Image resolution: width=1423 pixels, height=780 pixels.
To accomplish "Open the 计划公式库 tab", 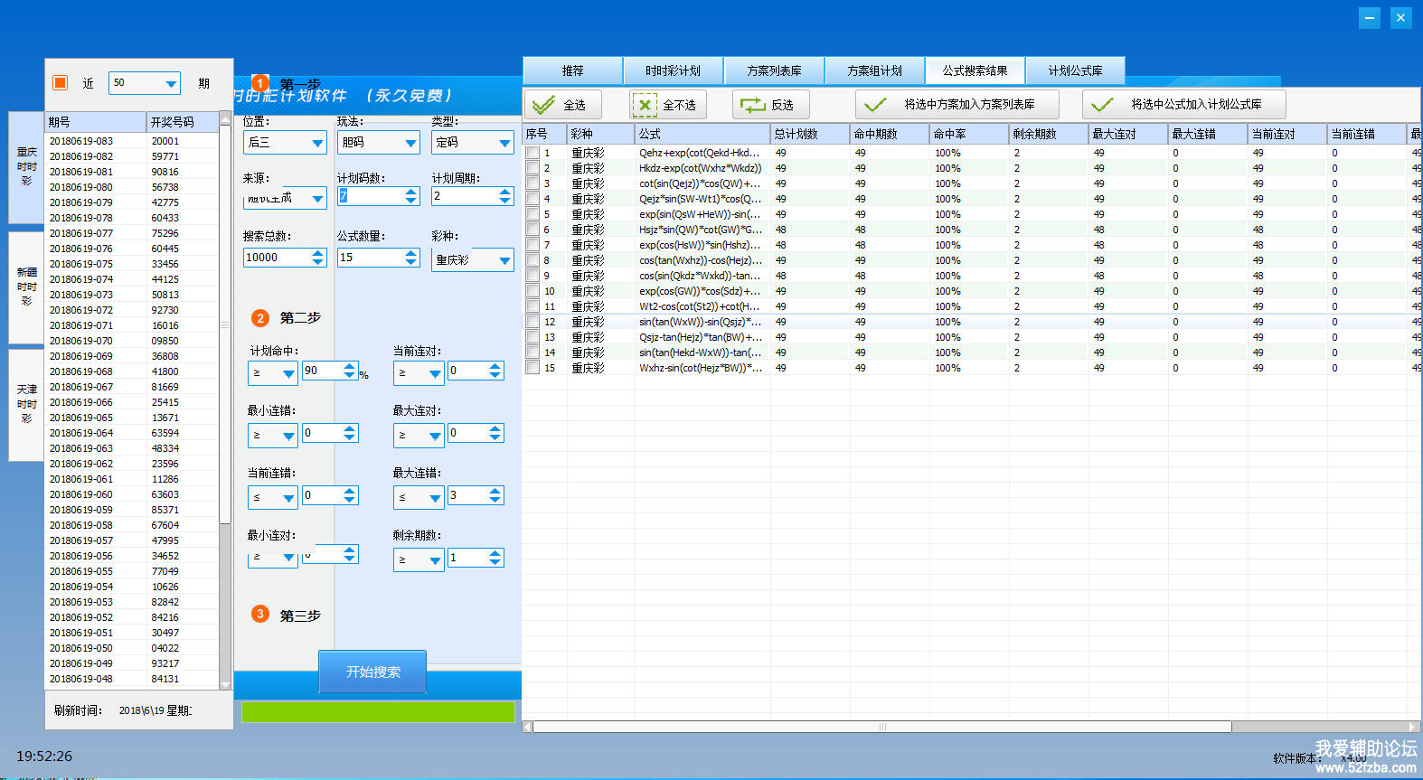I will point(1075,70).
